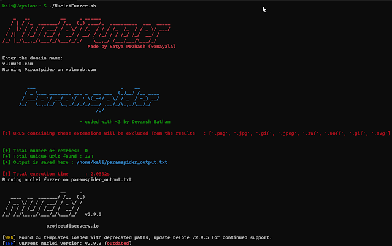The image size is (392, 246).
Task: Click the [INF] current nuclei version line
Action: [67, 244]
